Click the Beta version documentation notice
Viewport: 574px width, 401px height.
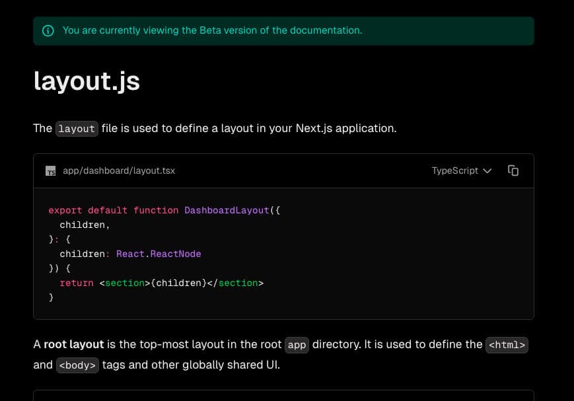pos(212,30)
